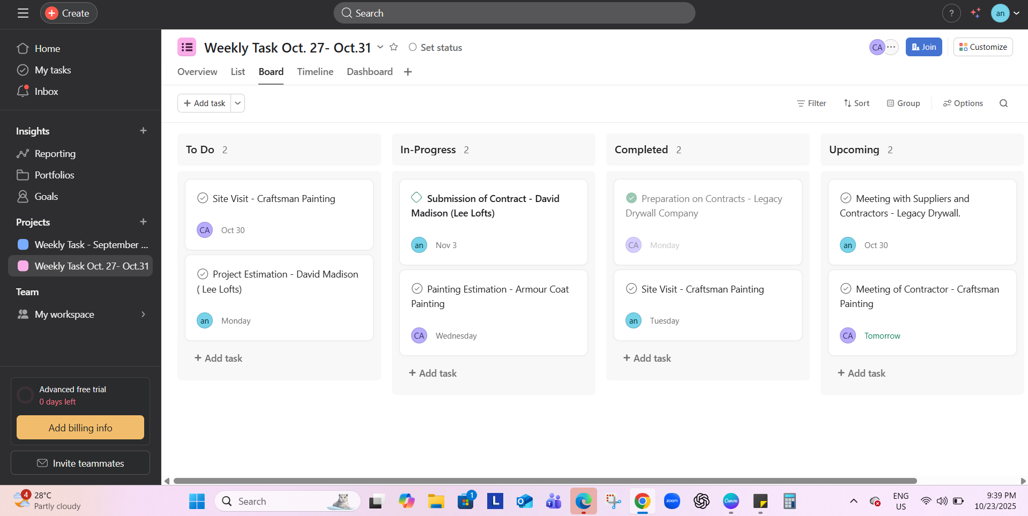Screen dimensions: 1028x516
Task: Open the Customize panel
Action: 983,47
